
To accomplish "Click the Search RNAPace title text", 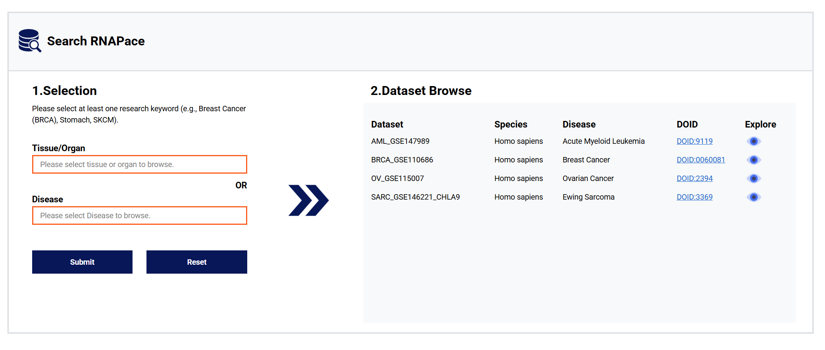I will click(96, 41).
